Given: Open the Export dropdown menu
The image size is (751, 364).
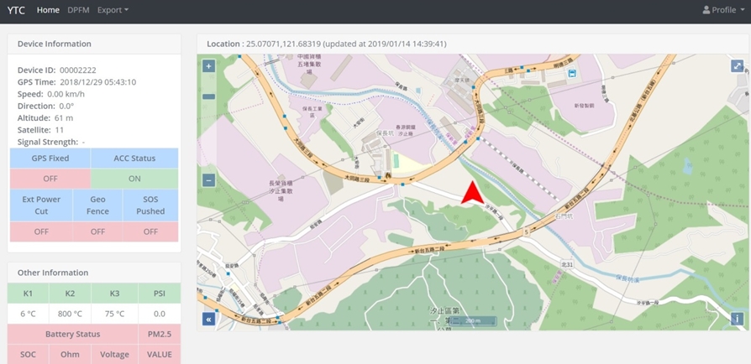Looking at the screenshot, I should (113, 10).
